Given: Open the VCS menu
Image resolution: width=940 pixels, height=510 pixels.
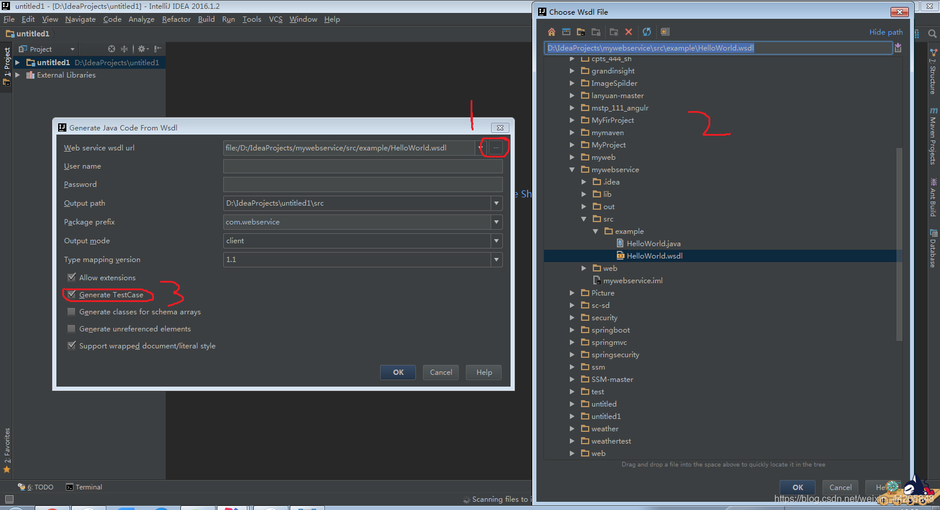Looking at the screenshot, I should tap(276, 19).
